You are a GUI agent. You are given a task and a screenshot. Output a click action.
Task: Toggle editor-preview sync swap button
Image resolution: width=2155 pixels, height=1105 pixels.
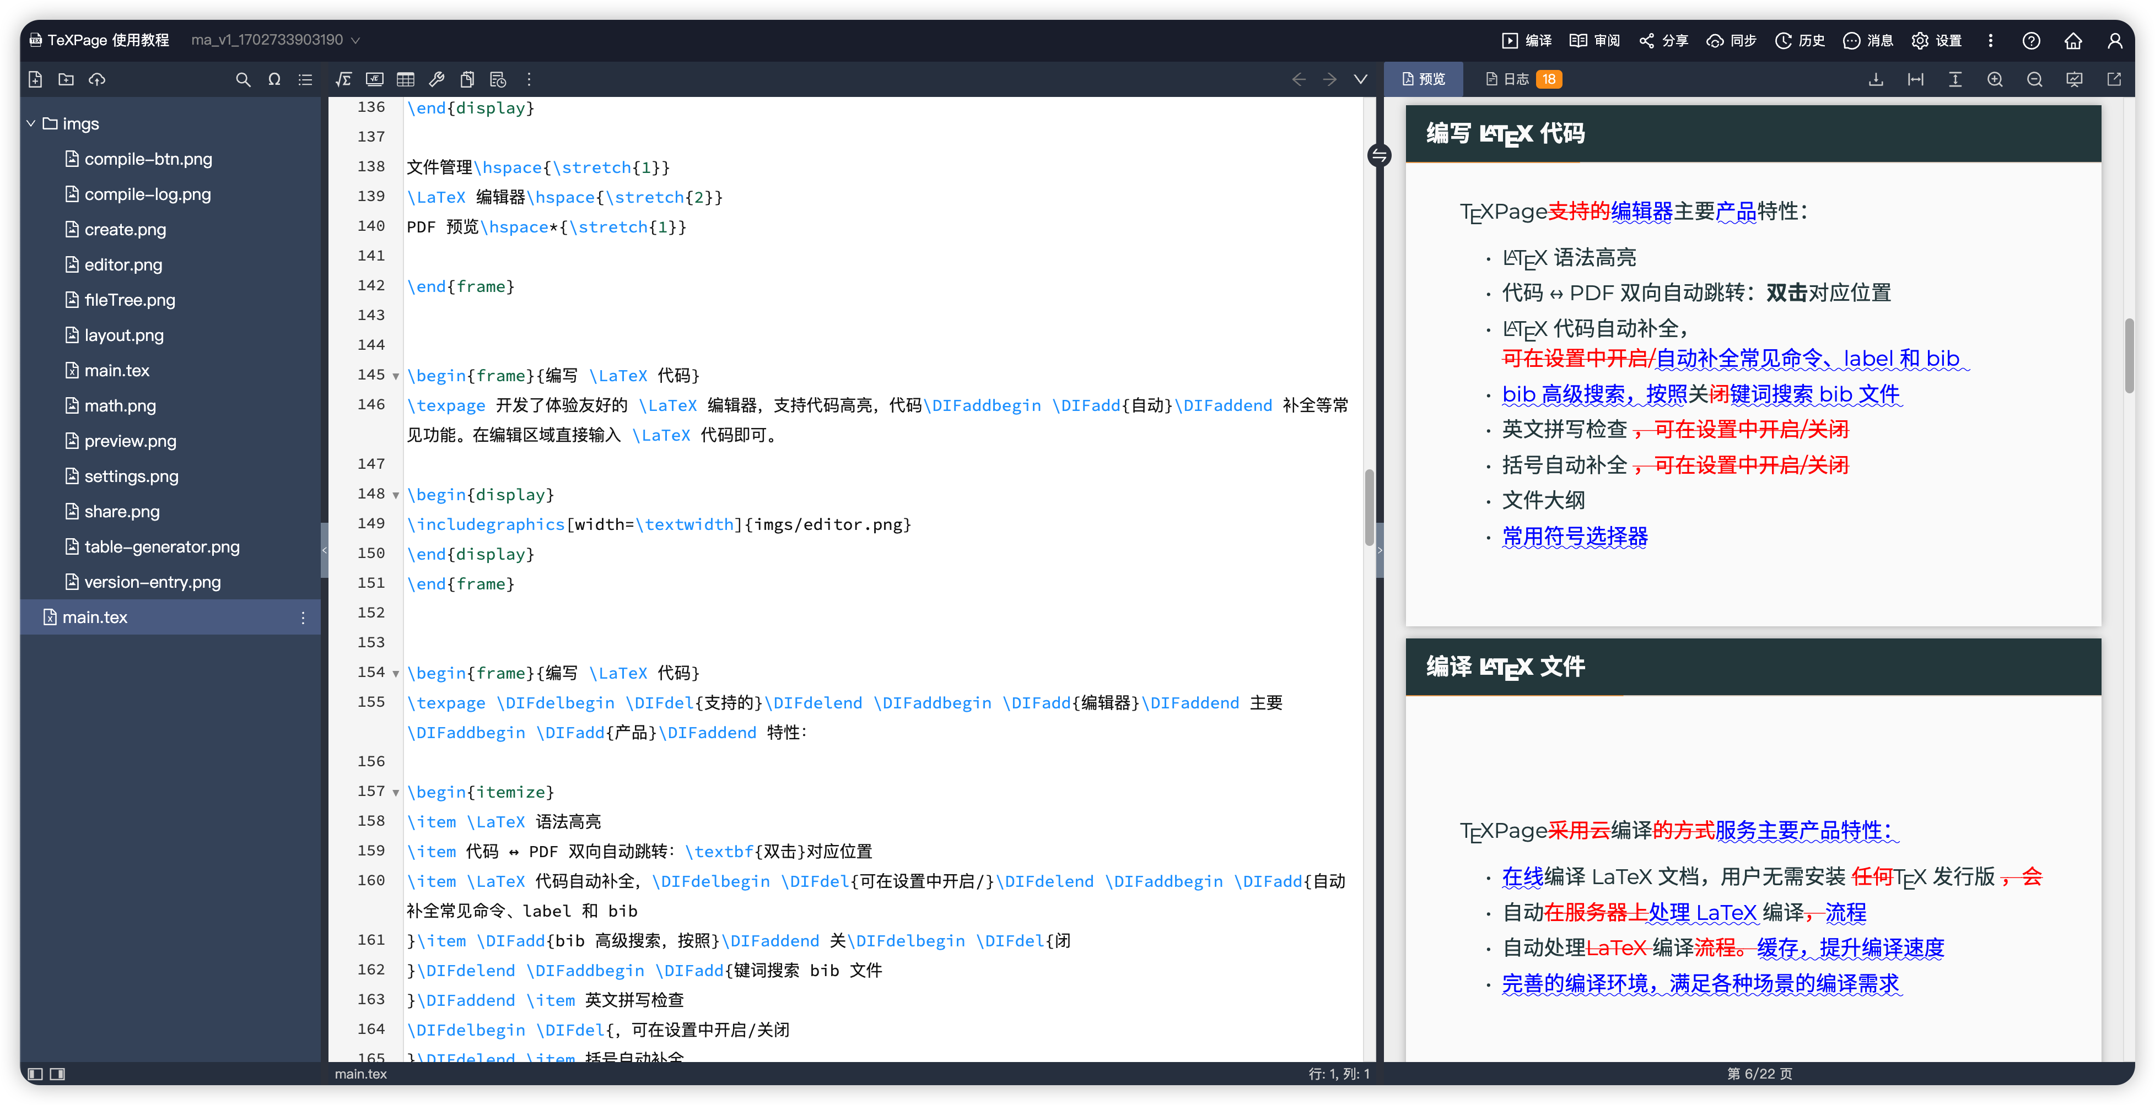(1380, 155)
